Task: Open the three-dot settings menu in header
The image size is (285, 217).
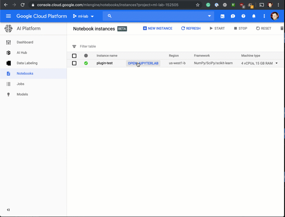Action: pos(264,16)
